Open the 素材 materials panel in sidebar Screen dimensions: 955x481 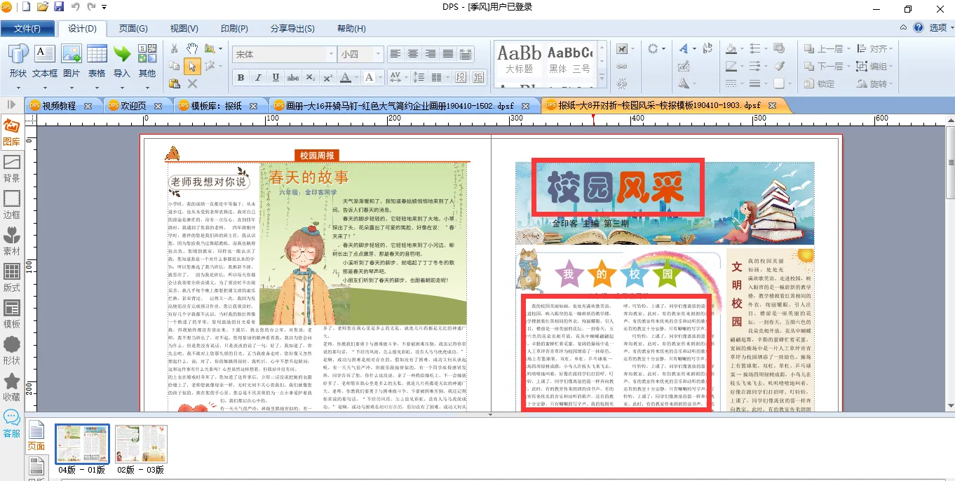[x=12, y=240]
